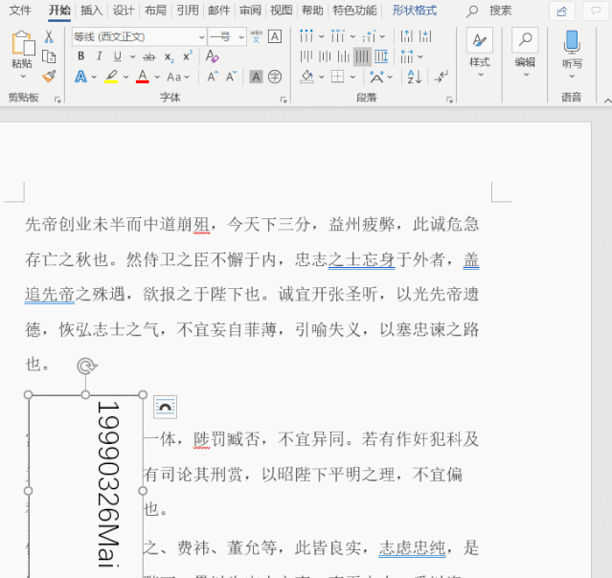
Task: Toggle bold formatting
Action: click(81, 56)
